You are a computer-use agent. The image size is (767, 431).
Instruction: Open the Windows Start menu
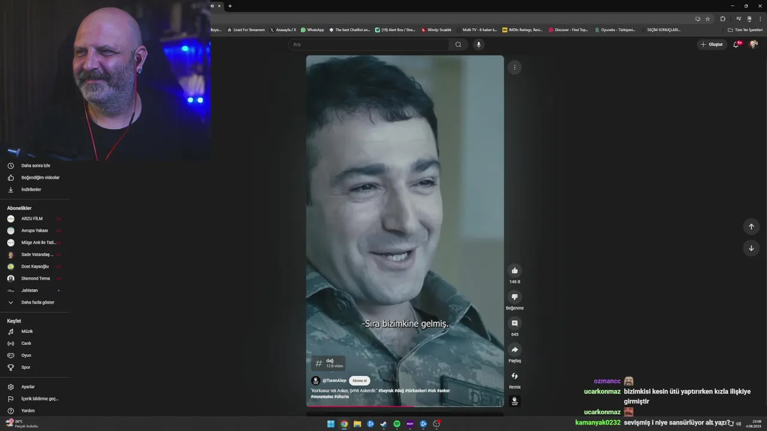pyautogui.click(x=331, y=424)
